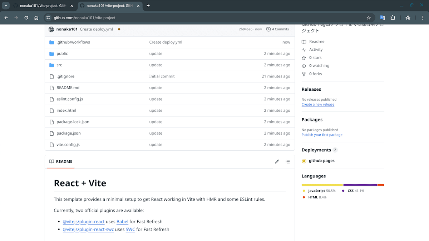Open the README.md file
Image resolution: width=429 pixels, height=241 pixels.
pos(68,88)
